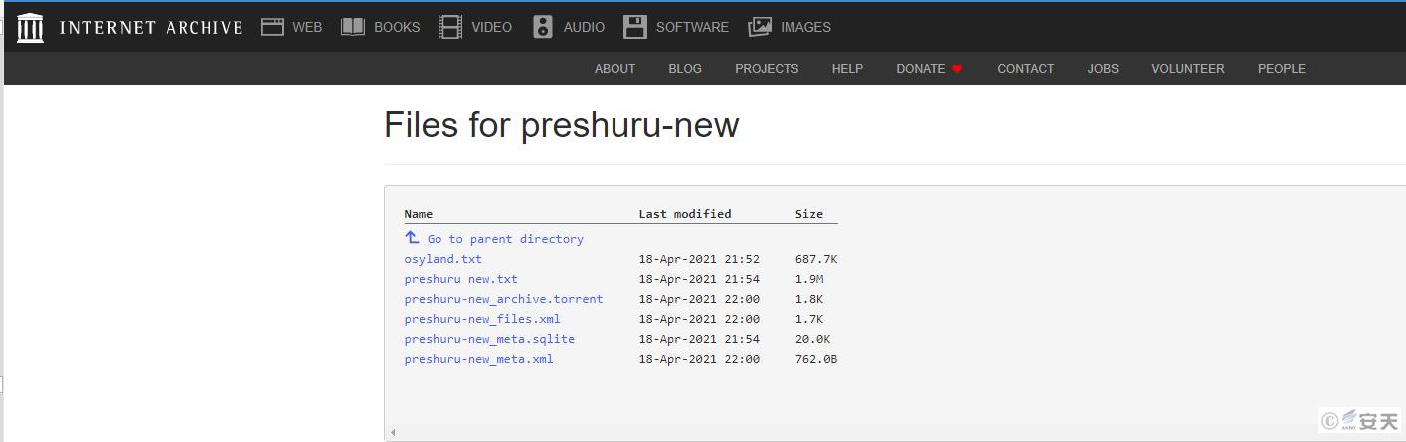Open the osyland.txt file
The width and height of the screenshot is (1406, 442).
click(442, 259)
